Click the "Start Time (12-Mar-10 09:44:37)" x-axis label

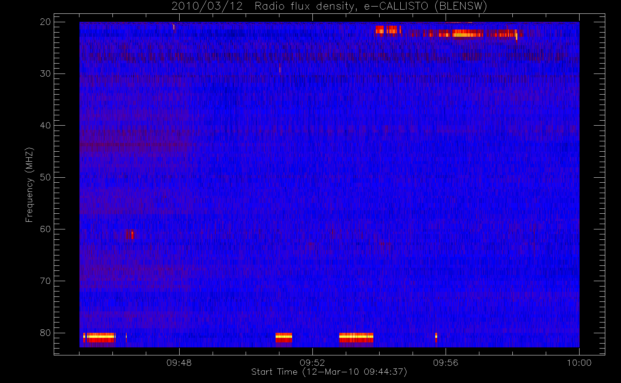329,372
